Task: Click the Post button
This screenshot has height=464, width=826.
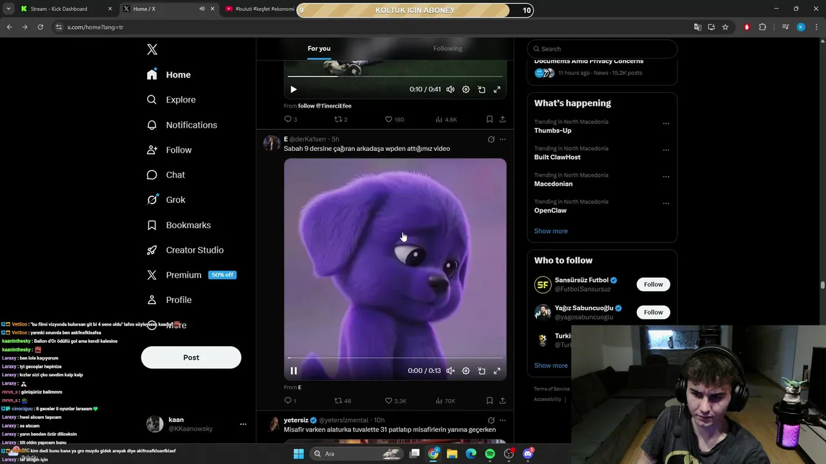Action: tap(191, 358)
